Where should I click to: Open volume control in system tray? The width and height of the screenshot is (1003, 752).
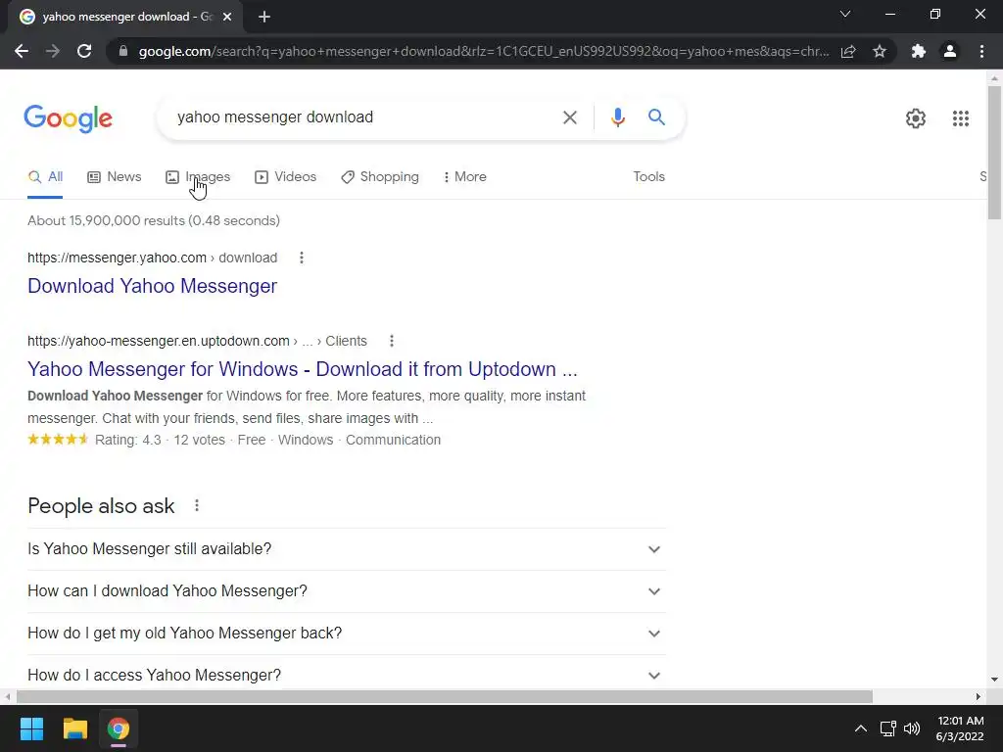(x=912, y=728)
